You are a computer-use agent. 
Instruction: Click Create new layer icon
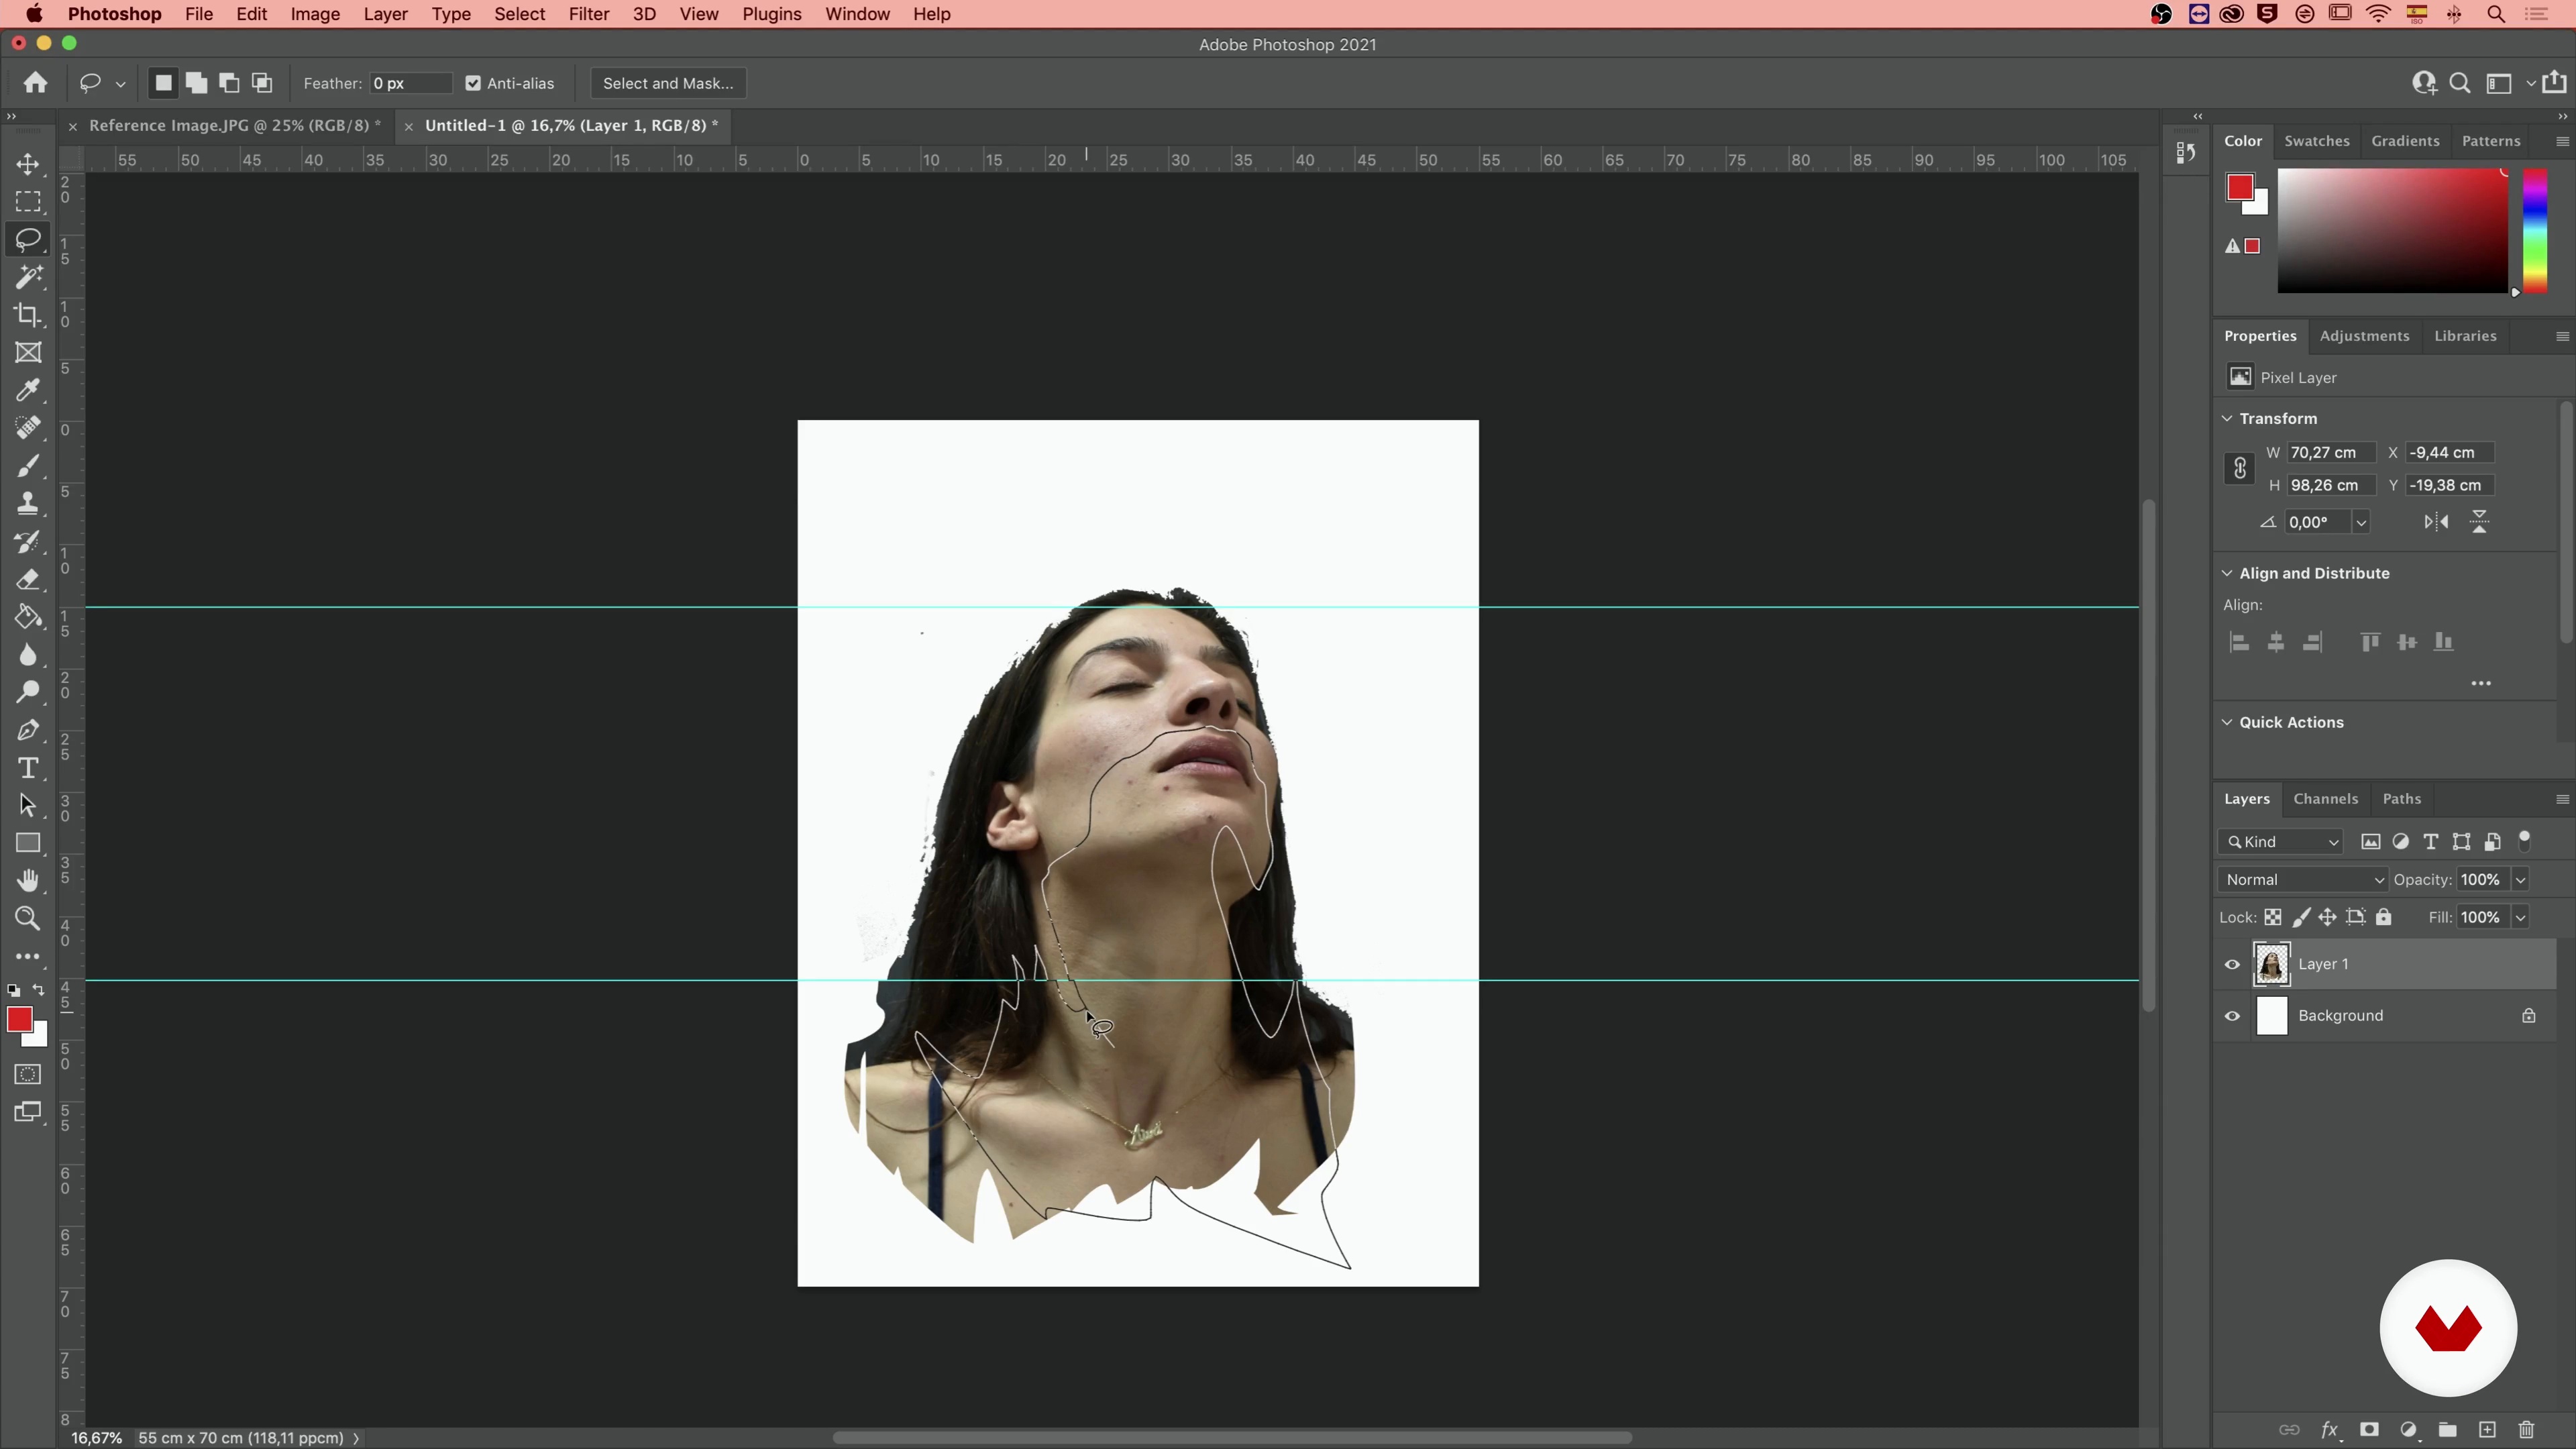click(x=2487, y=1430)
